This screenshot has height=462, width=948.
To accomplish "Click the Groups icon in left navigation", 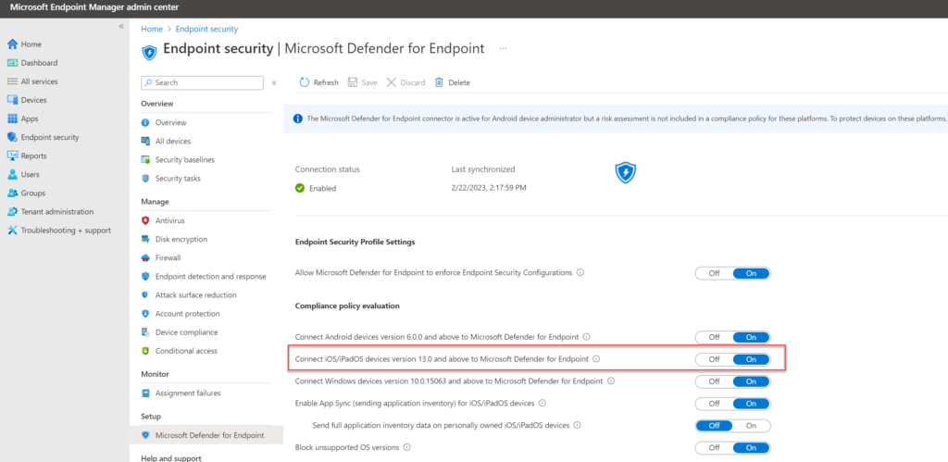I will click(x=12, y=193).
